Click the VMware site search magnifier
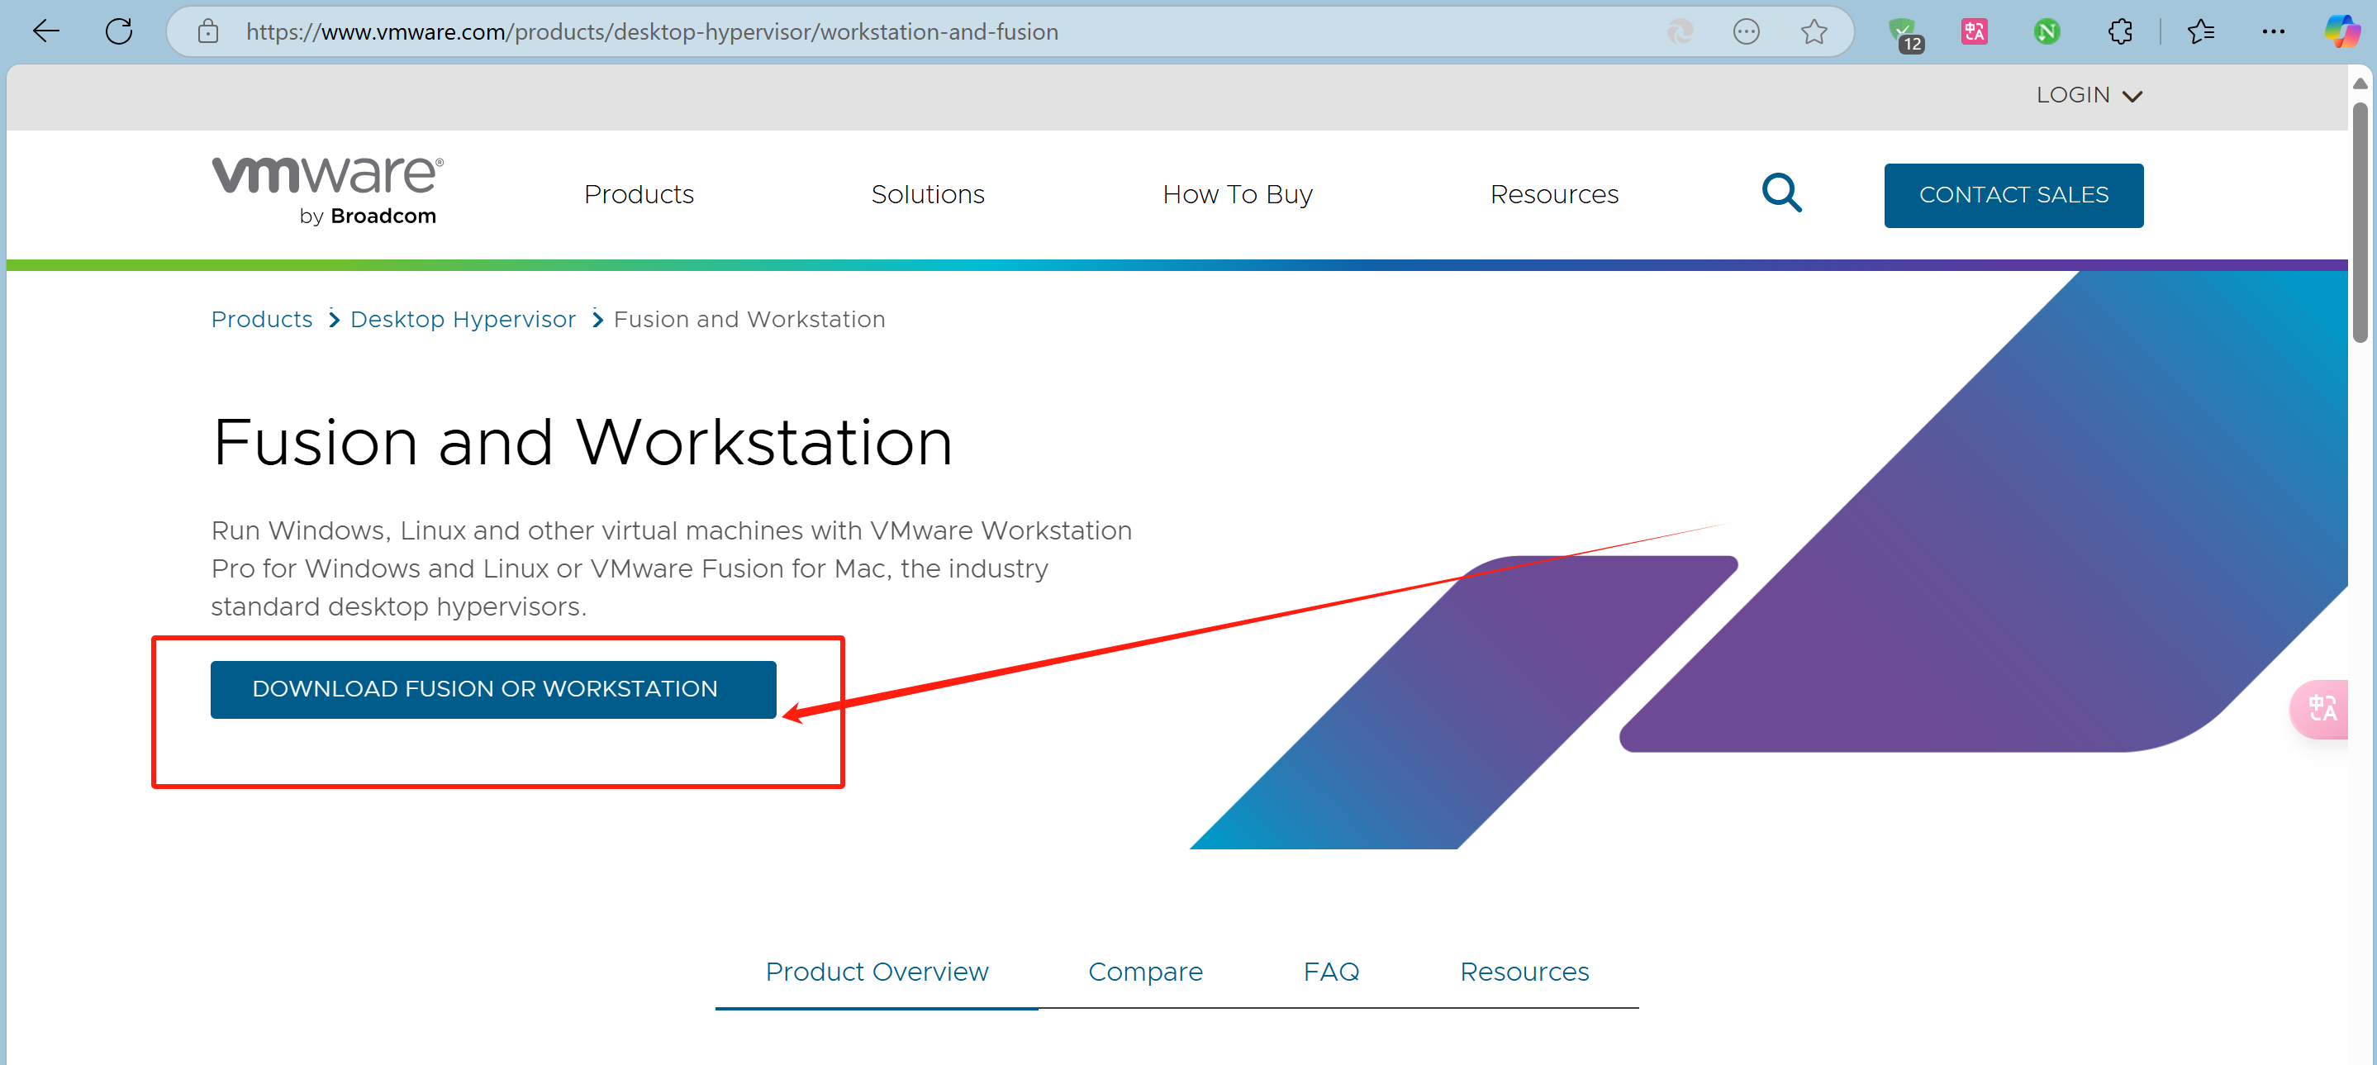 coord(1781,193)
